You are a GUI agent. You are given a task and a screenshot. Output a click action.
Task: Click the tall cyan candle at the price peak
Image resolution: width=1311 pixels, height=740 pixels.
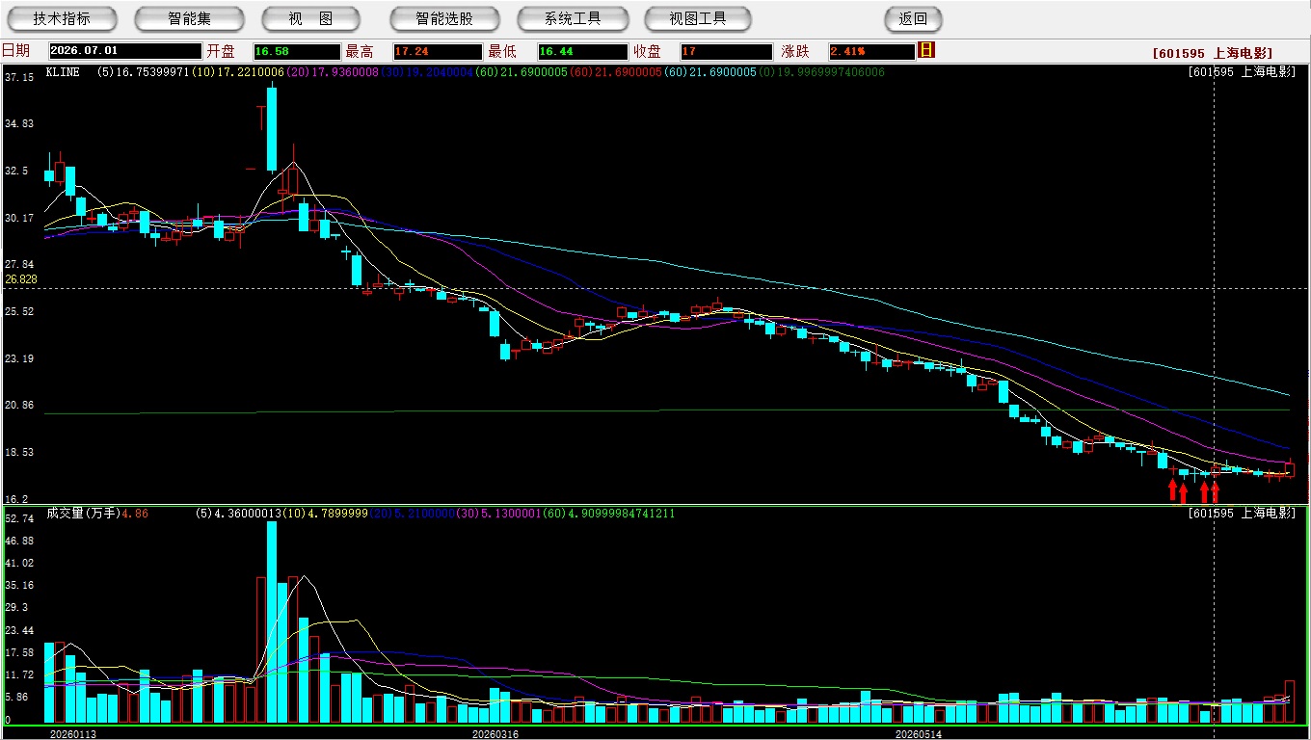(272, 129)
